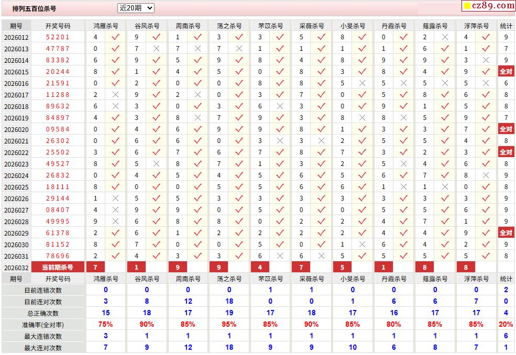Open the 近20期 period dropdown
516x355 pixels.
click(136, 8)
